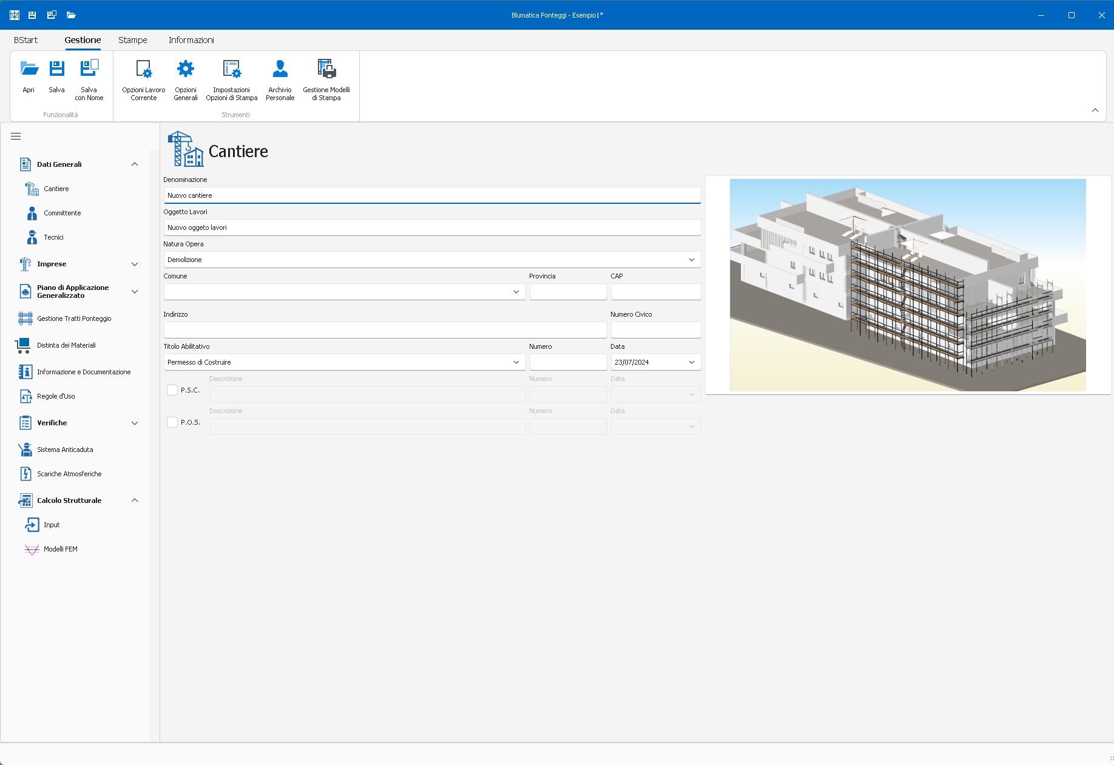This screenshot has width=1114, height=765.
Task: Open the Natura Opera dropdown
Action: tap(691, 260)
